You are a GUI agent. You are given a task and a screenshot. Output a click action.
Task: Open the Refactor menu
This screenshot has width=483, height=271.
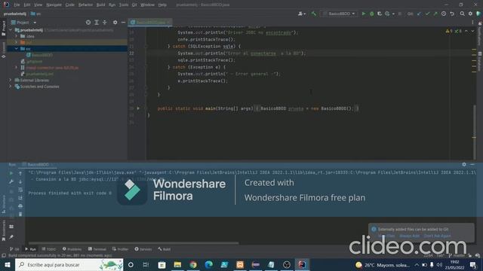point(85,5)
